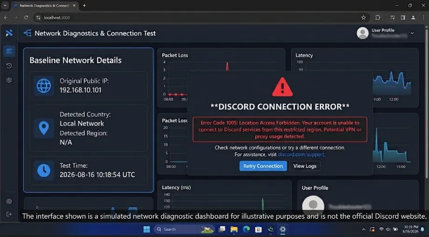The width and height of the screenshot is (429, 237).
Task: Open the tab search dropdown arrow
Action: [x=5, y=6]
